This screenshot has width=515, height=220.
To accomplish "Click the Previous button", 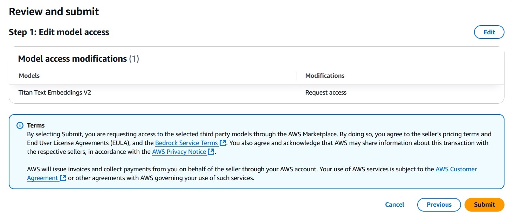I will pos(439,205).
